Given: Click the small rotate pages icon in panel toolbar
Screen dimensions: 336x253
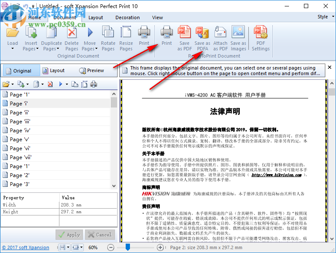Looking at the screenshot, I should tap(74, 84).
